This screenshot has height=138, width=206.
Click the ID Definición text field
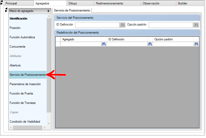97,25
